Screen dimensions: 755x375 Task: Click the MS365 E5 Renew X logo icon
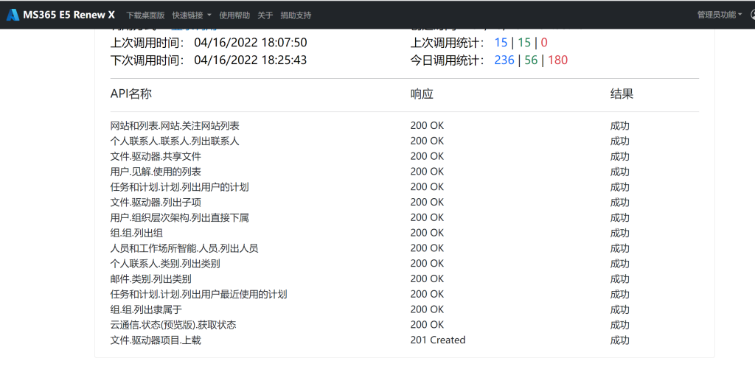pos(13,15)
